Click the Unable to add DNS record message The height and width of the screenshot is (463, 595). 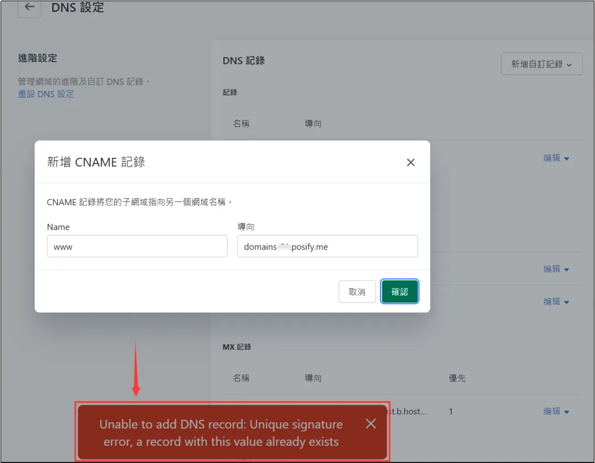point(221,433)
